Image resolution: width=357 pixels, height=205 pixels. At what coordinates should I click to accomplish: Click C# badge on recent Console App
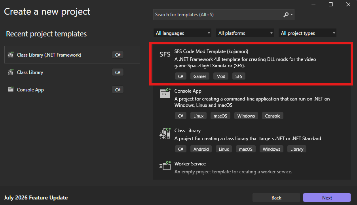[118, 89]
